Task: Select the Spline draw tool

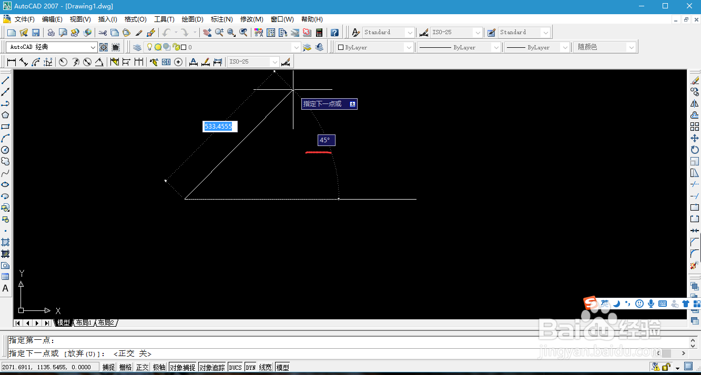Action: [x=5, y=173]
